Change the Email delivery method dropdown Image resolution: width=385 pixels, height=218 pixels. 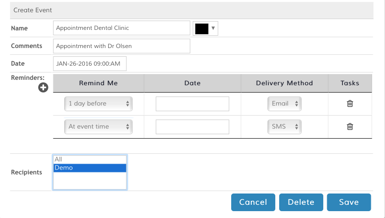click(285, 104)
